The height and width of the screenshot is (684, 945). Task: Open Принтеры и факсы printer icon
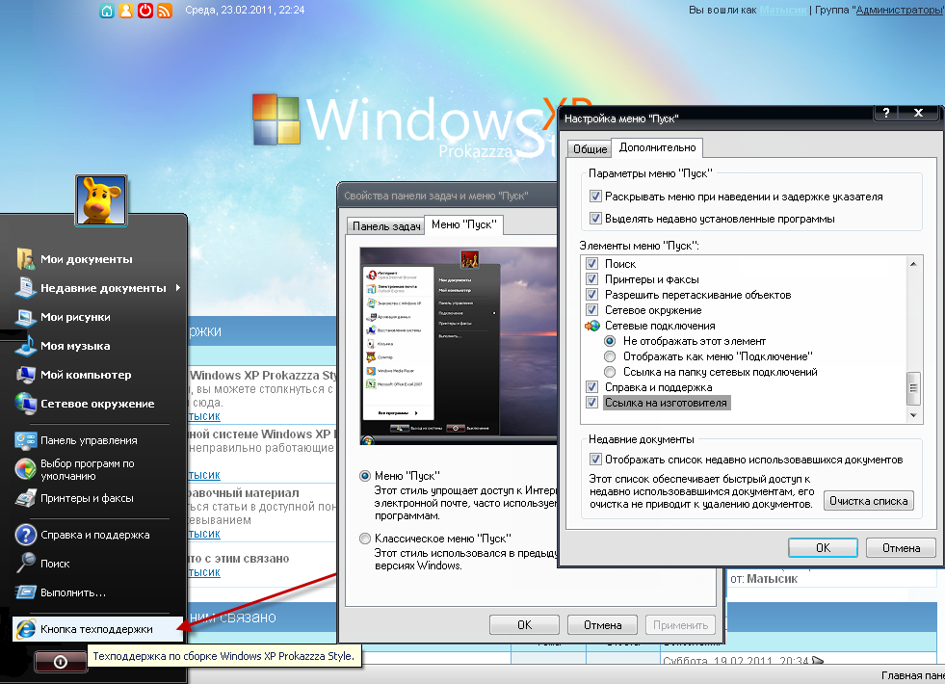(x=25, y=498)
